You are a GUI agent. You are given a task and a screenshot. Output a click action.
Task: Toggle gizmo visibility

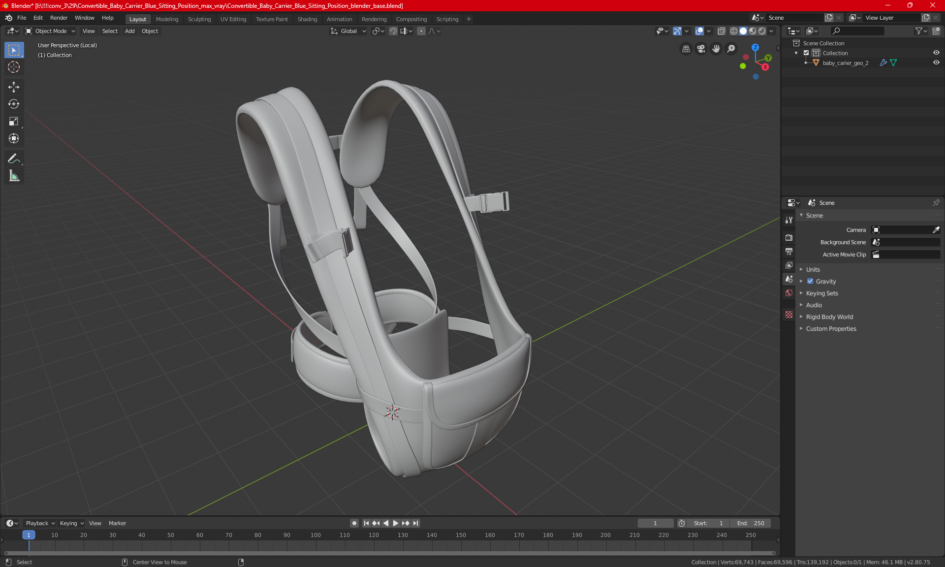point(677,31)
